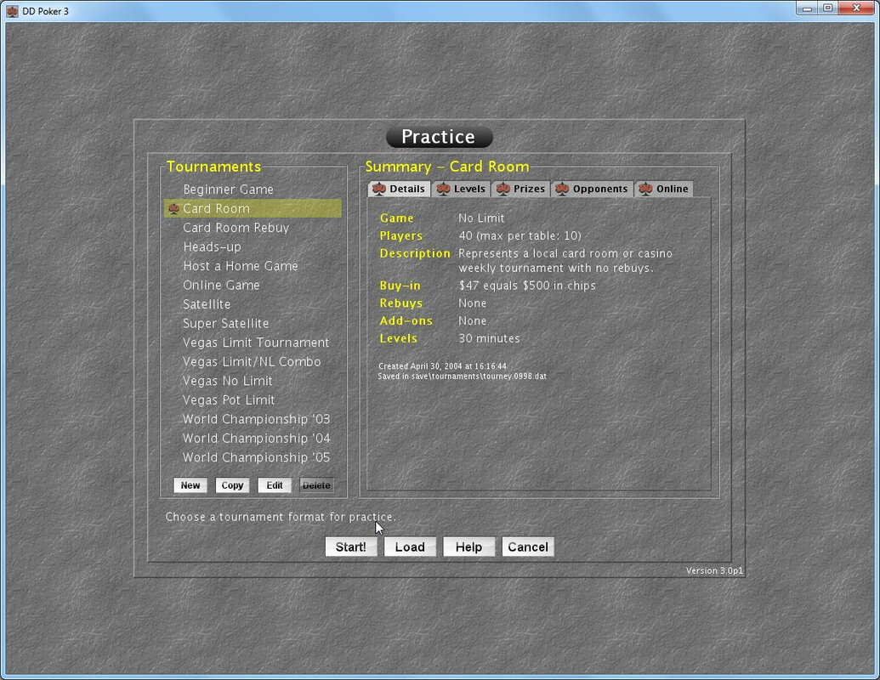Select Host a Home Game
The width and height of the screenshot is (880, 680).
(x=253, y=266)
